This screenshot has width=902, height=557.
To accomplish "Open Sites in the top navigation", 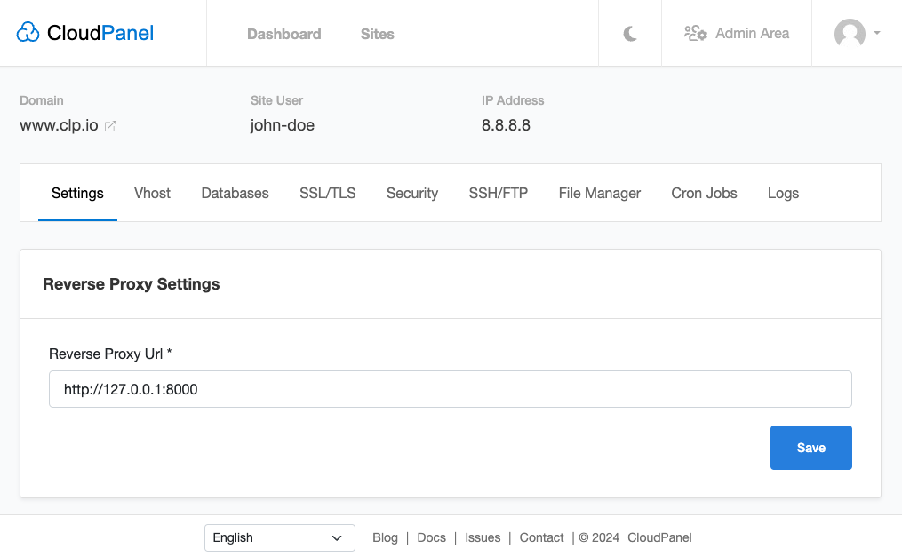I will click(x=377, y=34).
